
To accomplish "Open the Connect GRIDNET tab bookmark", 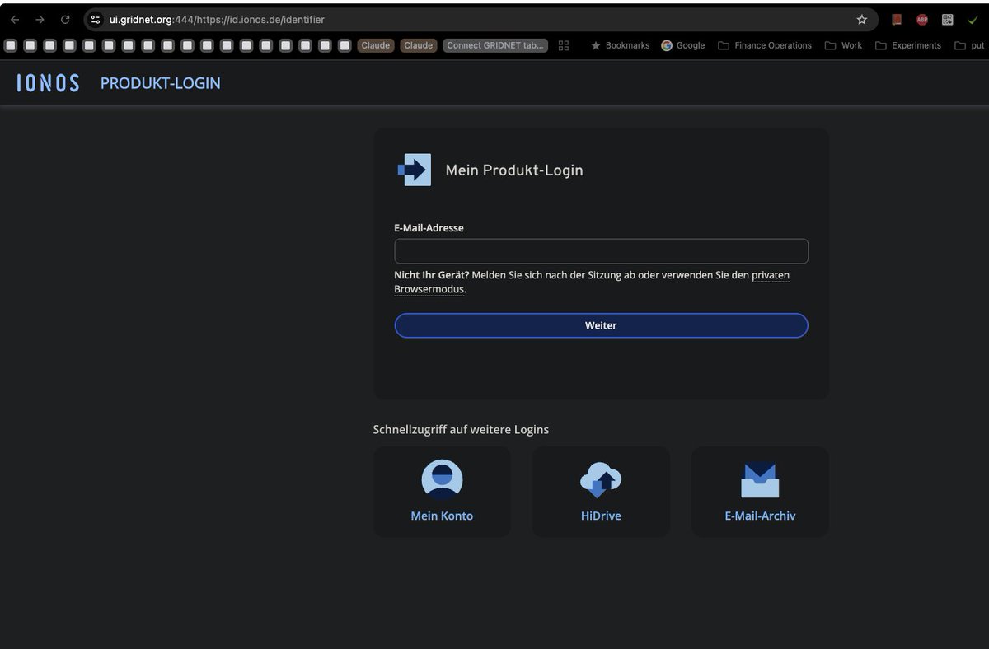I will tap(495, 45).
